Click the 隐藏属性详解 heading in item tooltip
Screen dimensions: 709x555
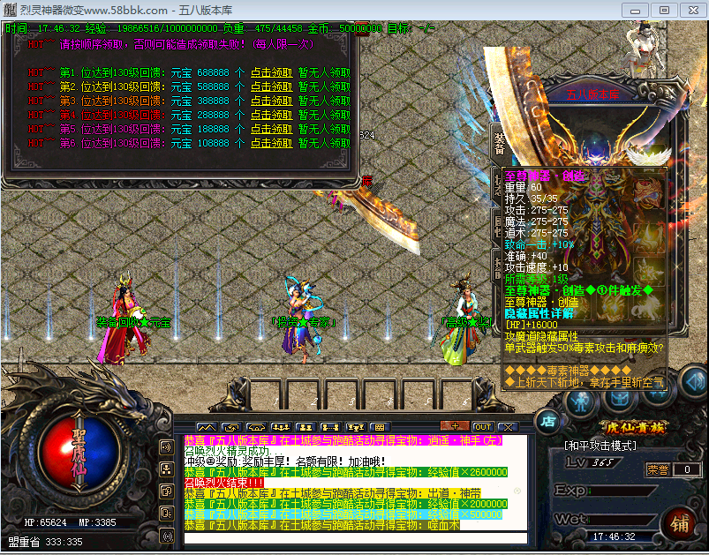[539, 313]
